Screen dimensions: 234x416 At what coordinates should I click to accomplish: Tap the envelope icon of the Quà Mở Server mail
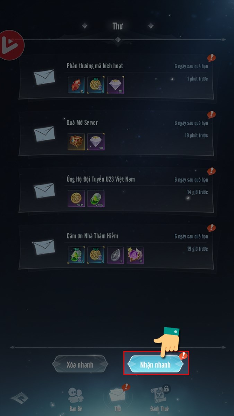44,134
